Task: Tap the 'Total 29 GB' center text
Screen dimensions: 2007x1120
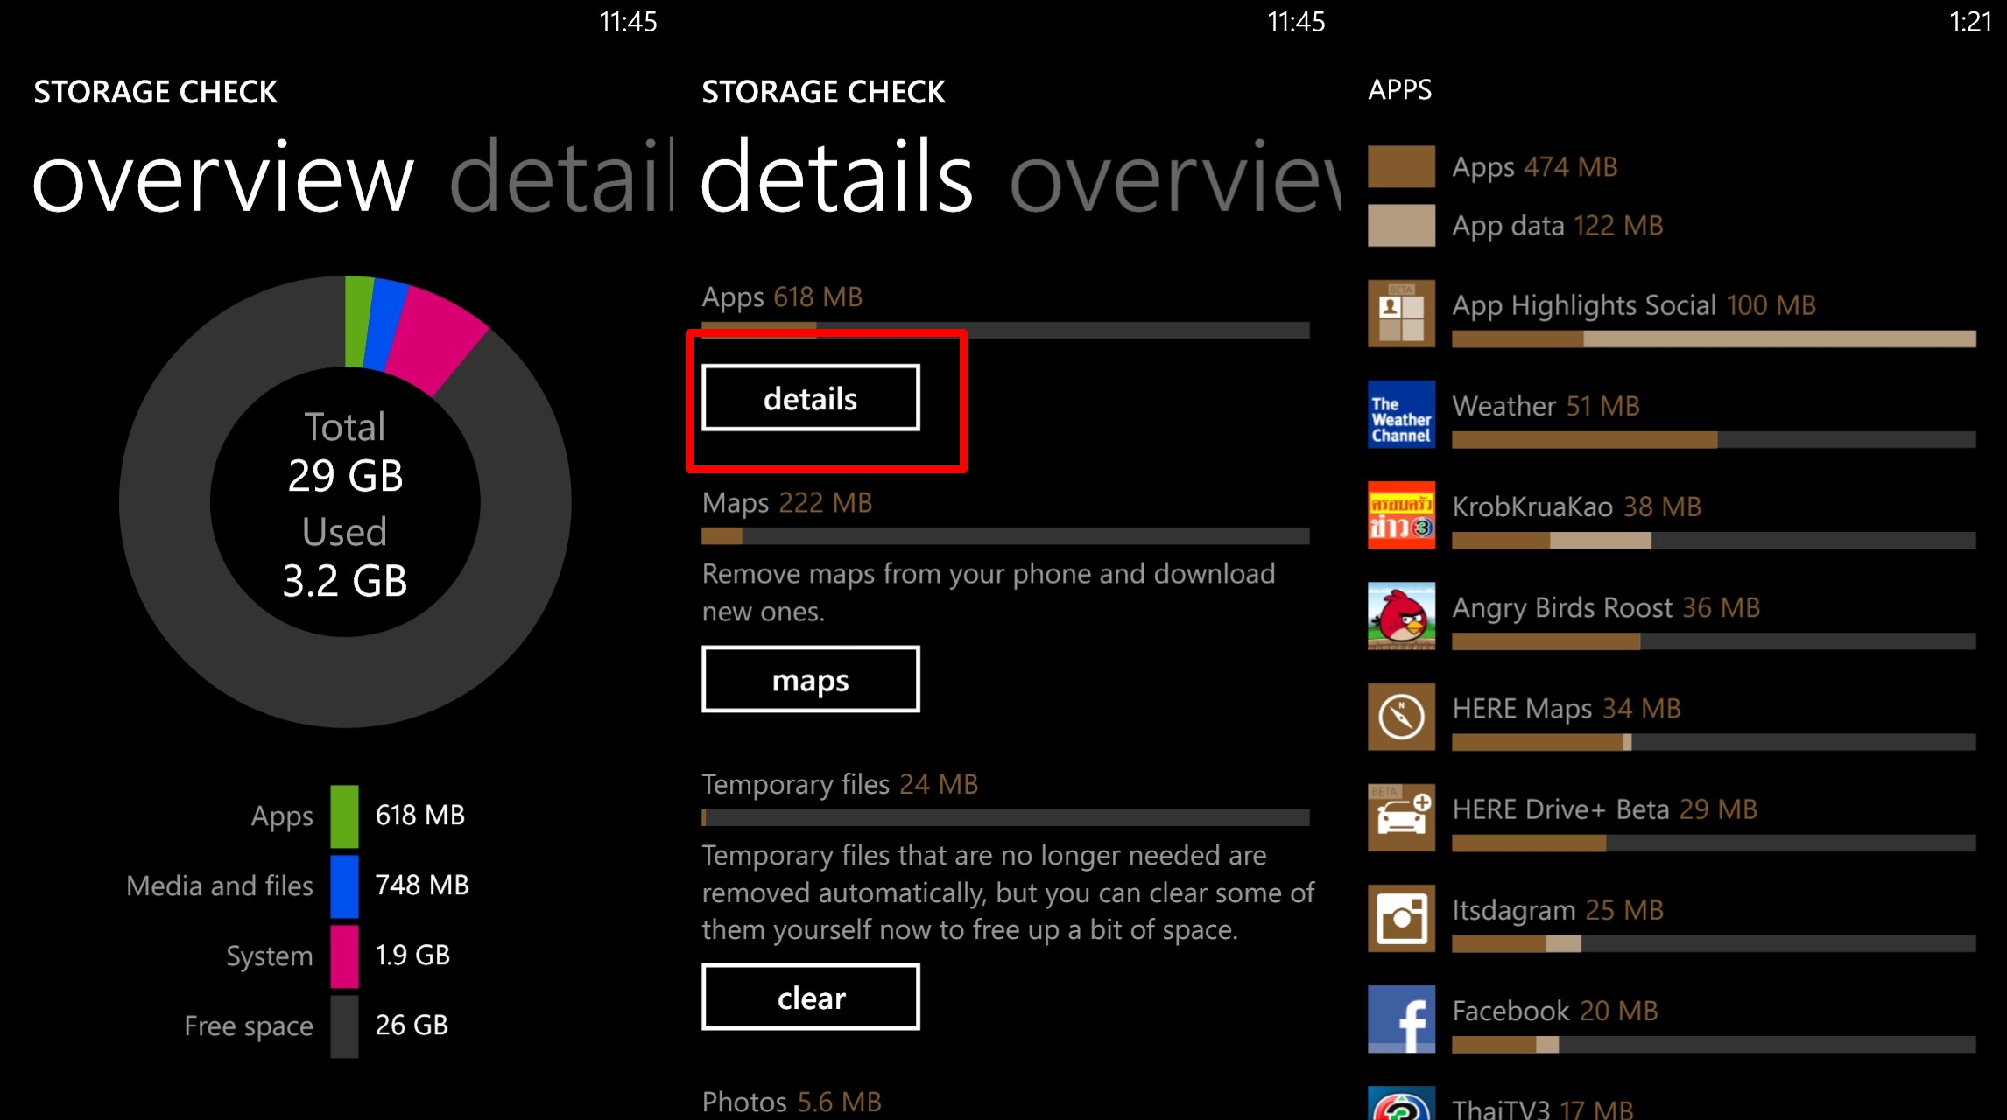Action: pyautogui.click(x=345, y=452)
